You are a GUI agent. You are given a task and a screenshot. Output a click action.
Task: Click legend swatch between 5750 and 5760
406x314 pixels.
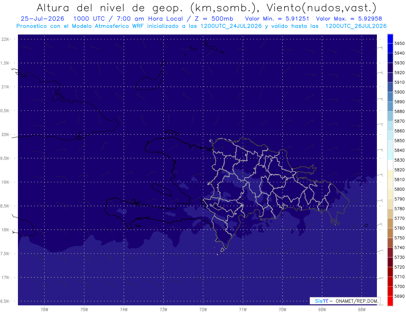coord(390,233)
